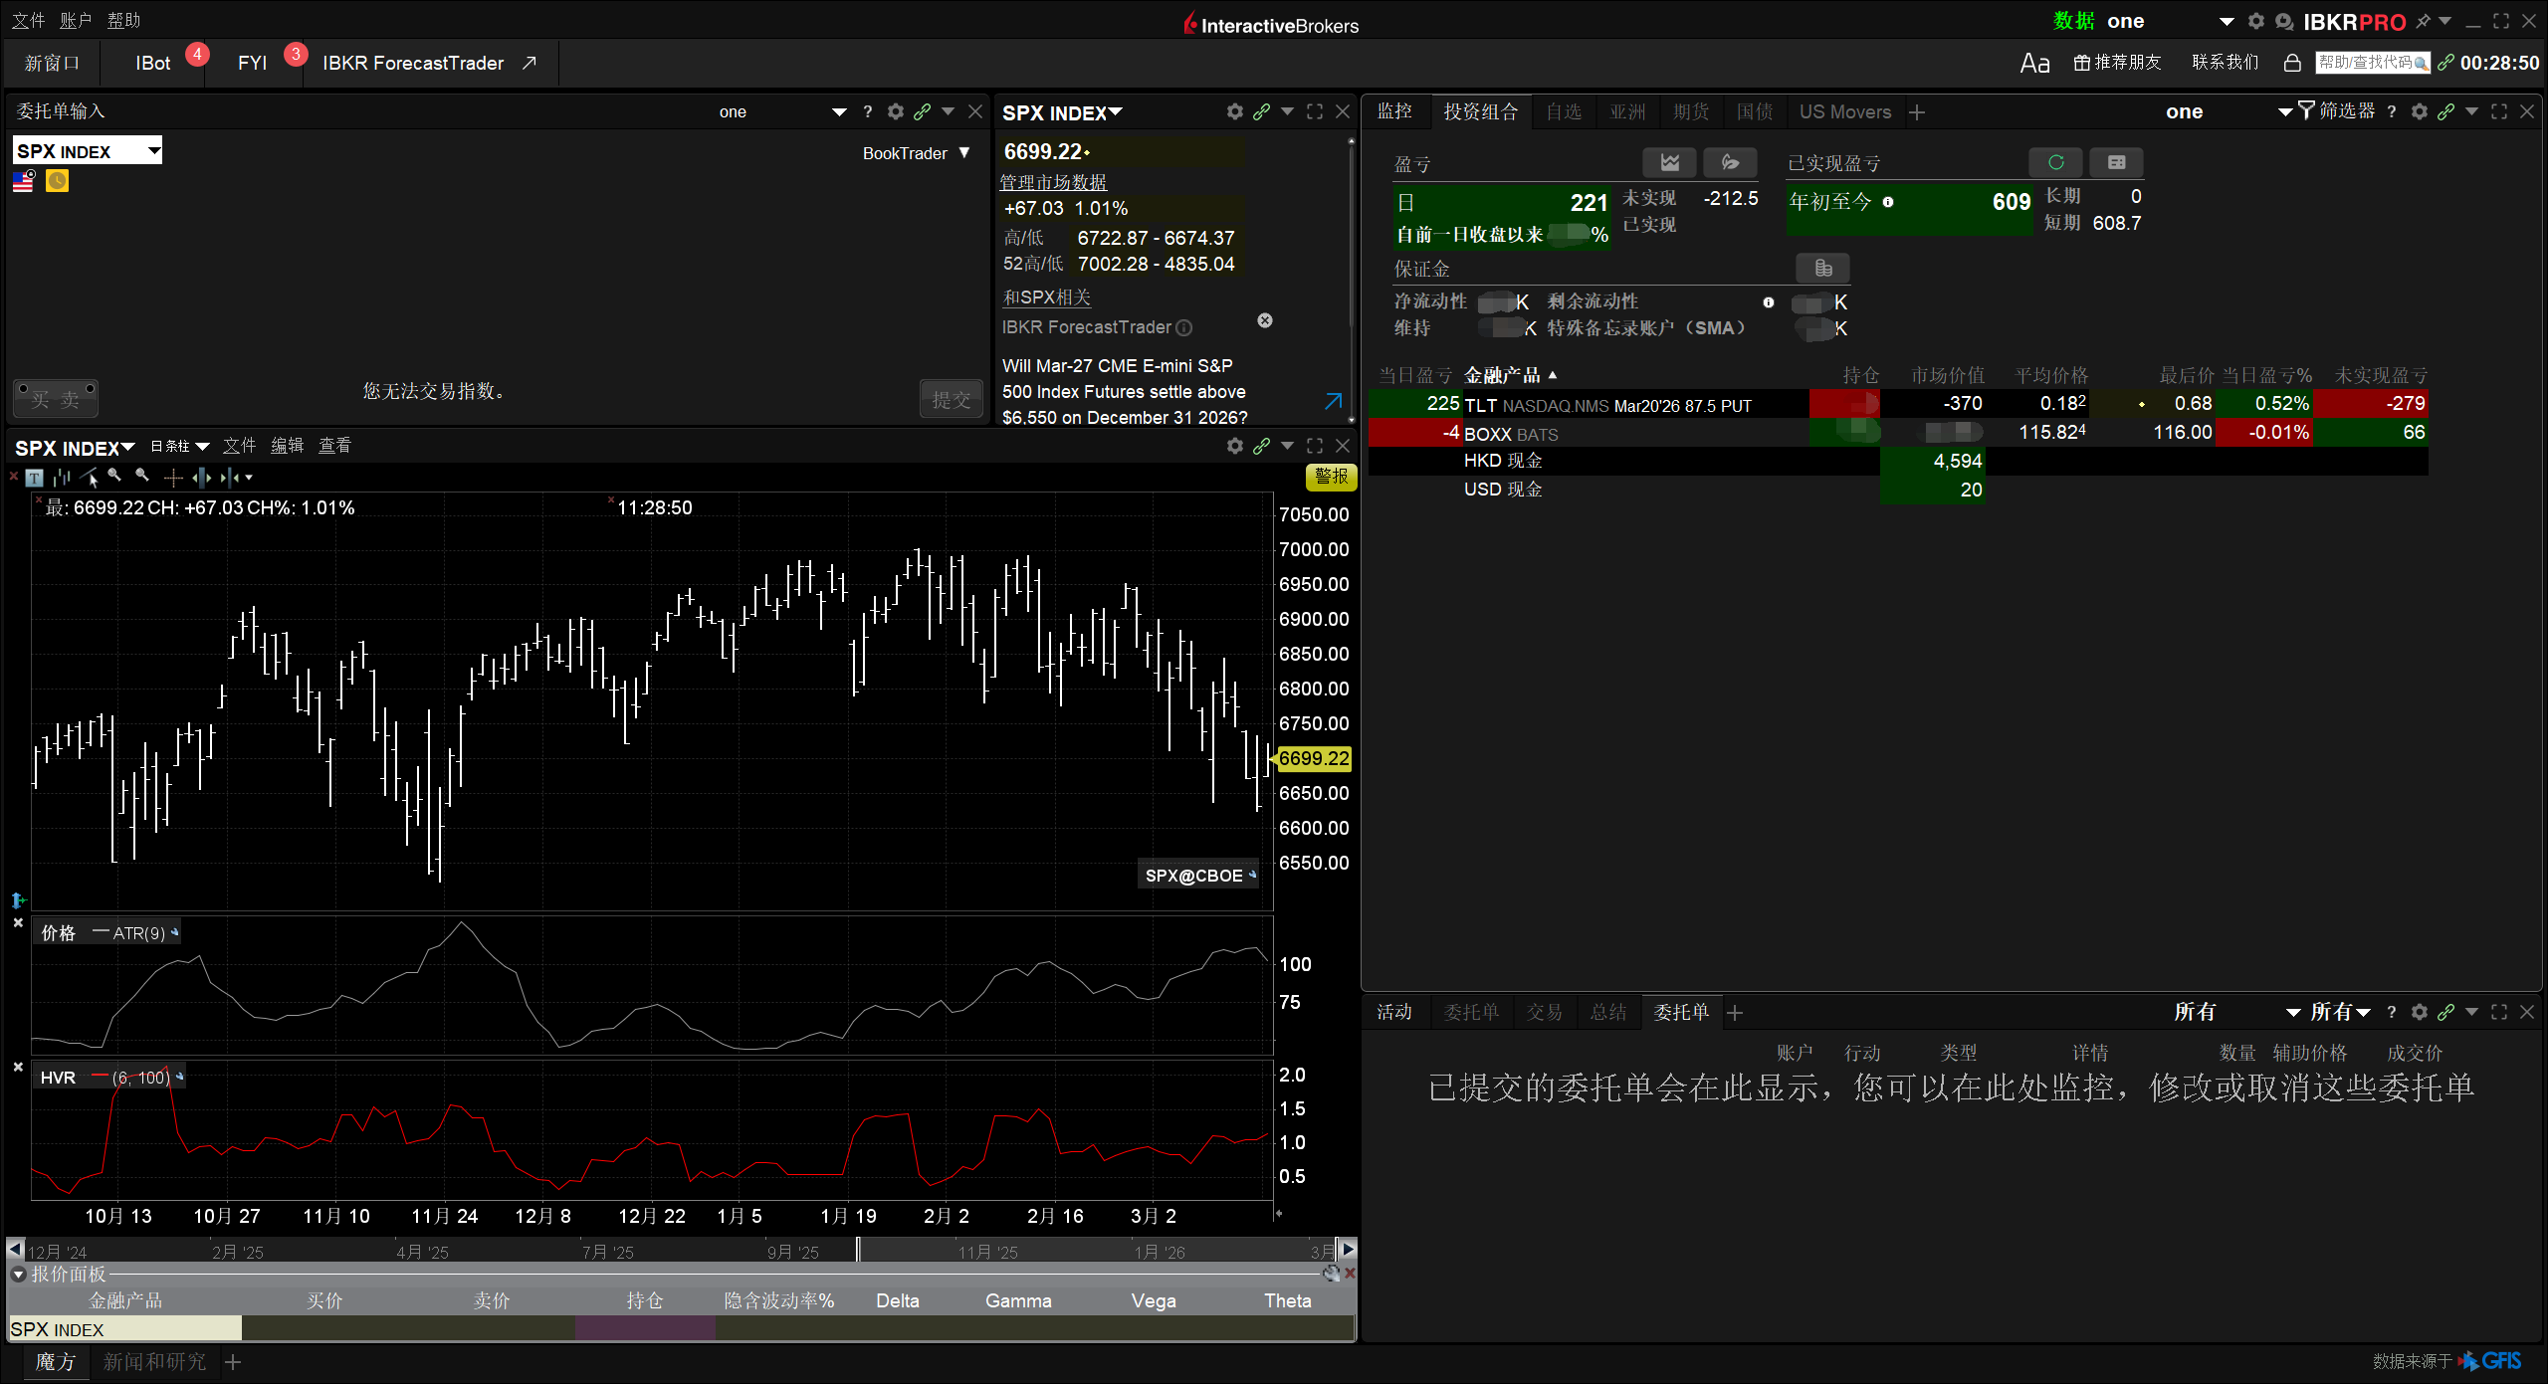Click the yellow 警报 alert button

[x=1331, y=477]
